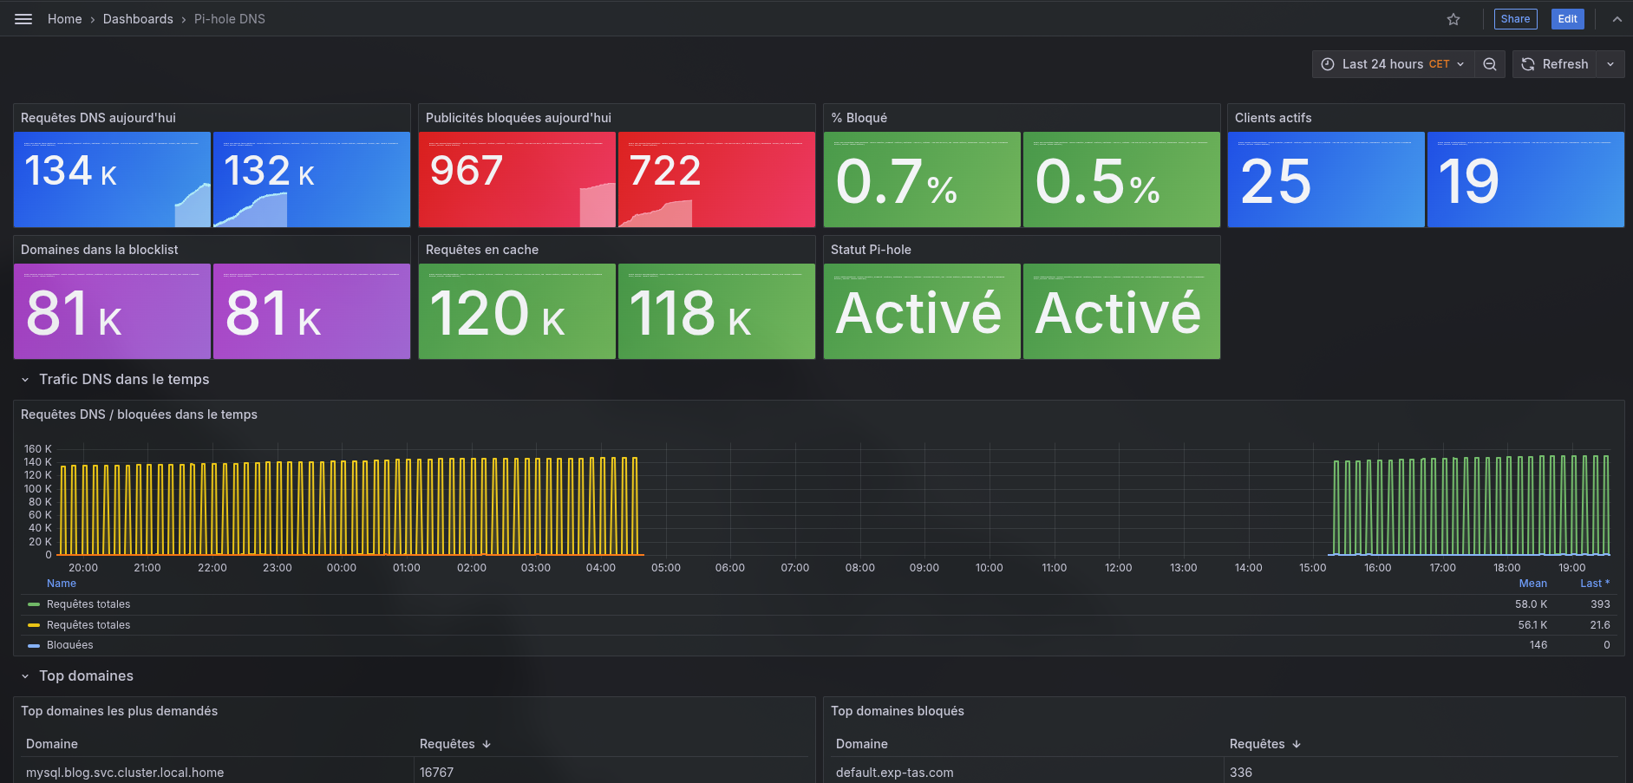Screen dimensions: 1633x783
Task: Click the Edit button
Action: [x=1567, y=18]
